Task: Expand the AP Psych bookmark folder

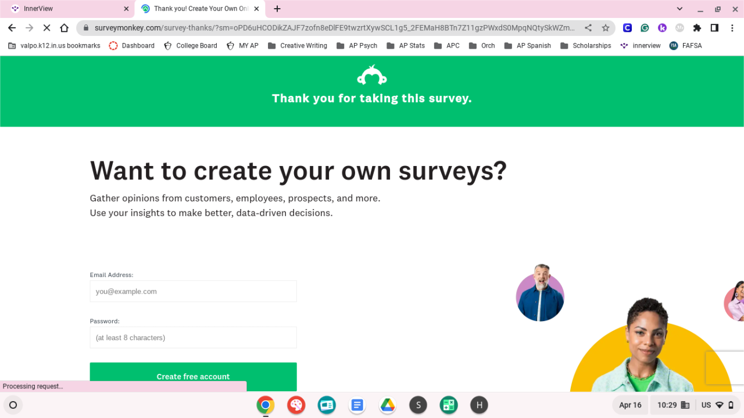Action: click(x=357, y=45)
